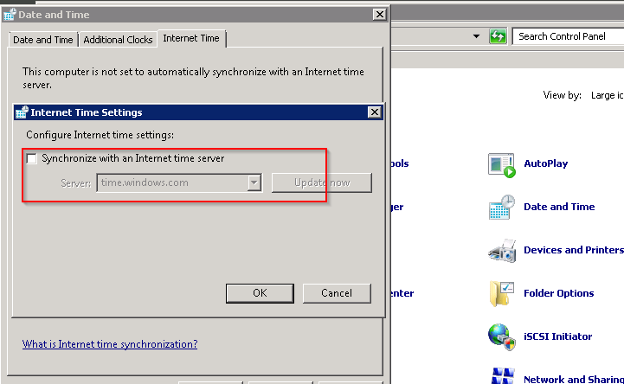The height and width of the screenshot is (384, 624).
Task: Click the Internet Time Settings title icon
Action: tap(22, 112)
